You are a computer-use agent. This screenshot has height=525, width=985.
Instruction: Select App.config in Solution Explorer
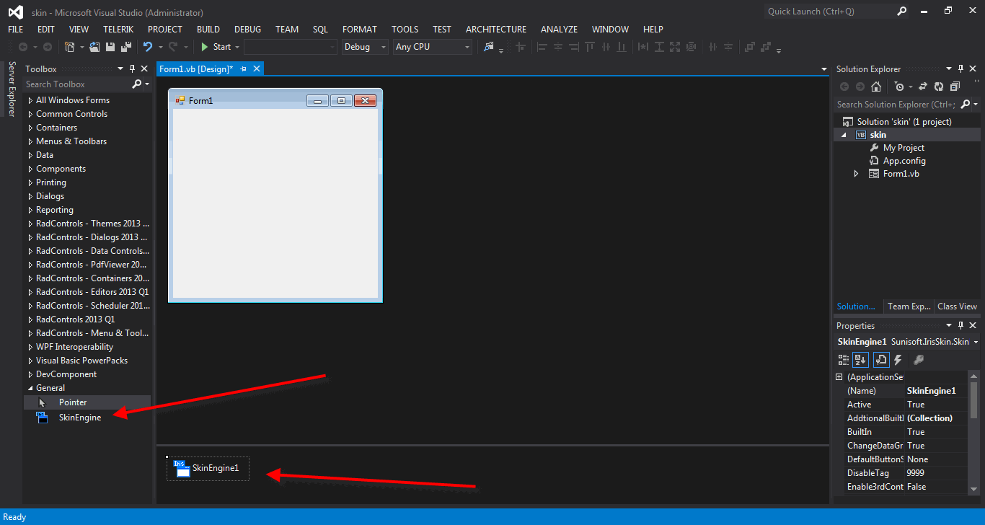[x=904, y=161]
